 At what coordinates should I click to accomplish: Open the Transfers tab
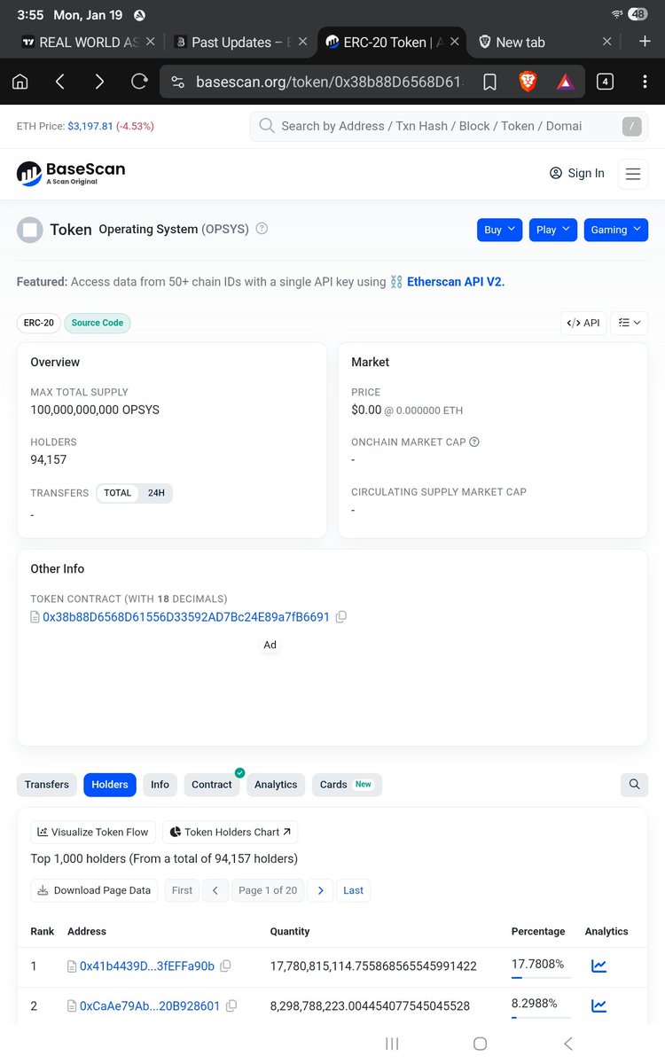[x=47, y=785]
